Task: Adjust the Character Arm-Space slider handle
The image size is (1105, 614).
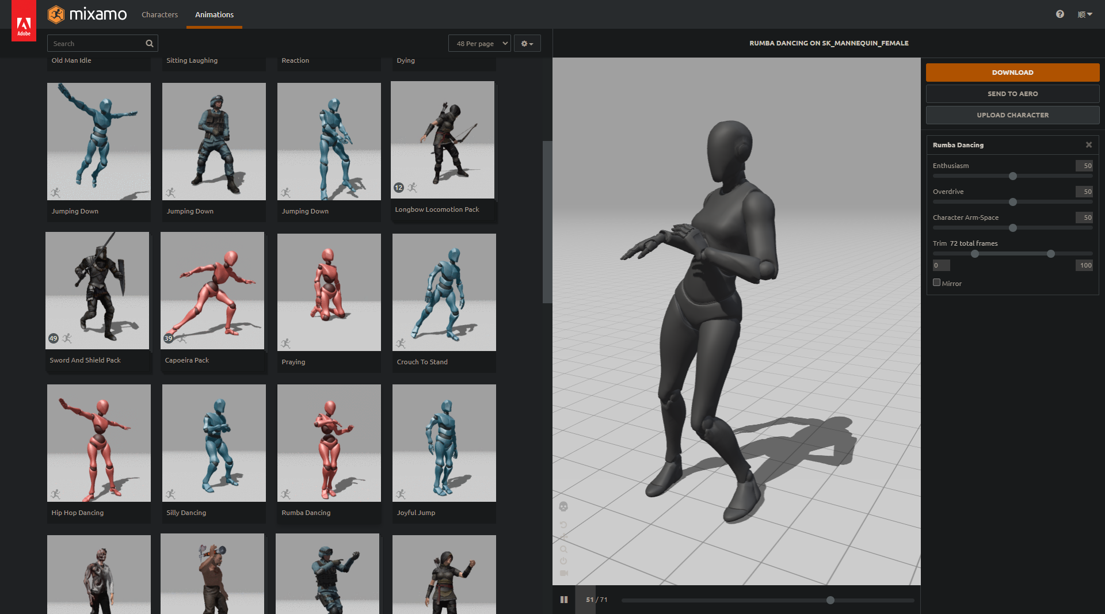Action: 1013,228
